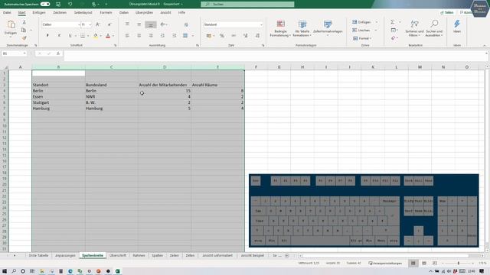490x275 pixels.
Task: Click the fill color bucket swatch
Action: click(96, 36)
